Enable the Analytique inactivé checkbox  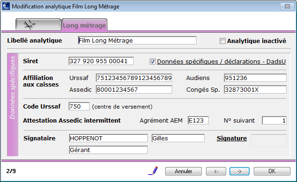click(222, 41)
